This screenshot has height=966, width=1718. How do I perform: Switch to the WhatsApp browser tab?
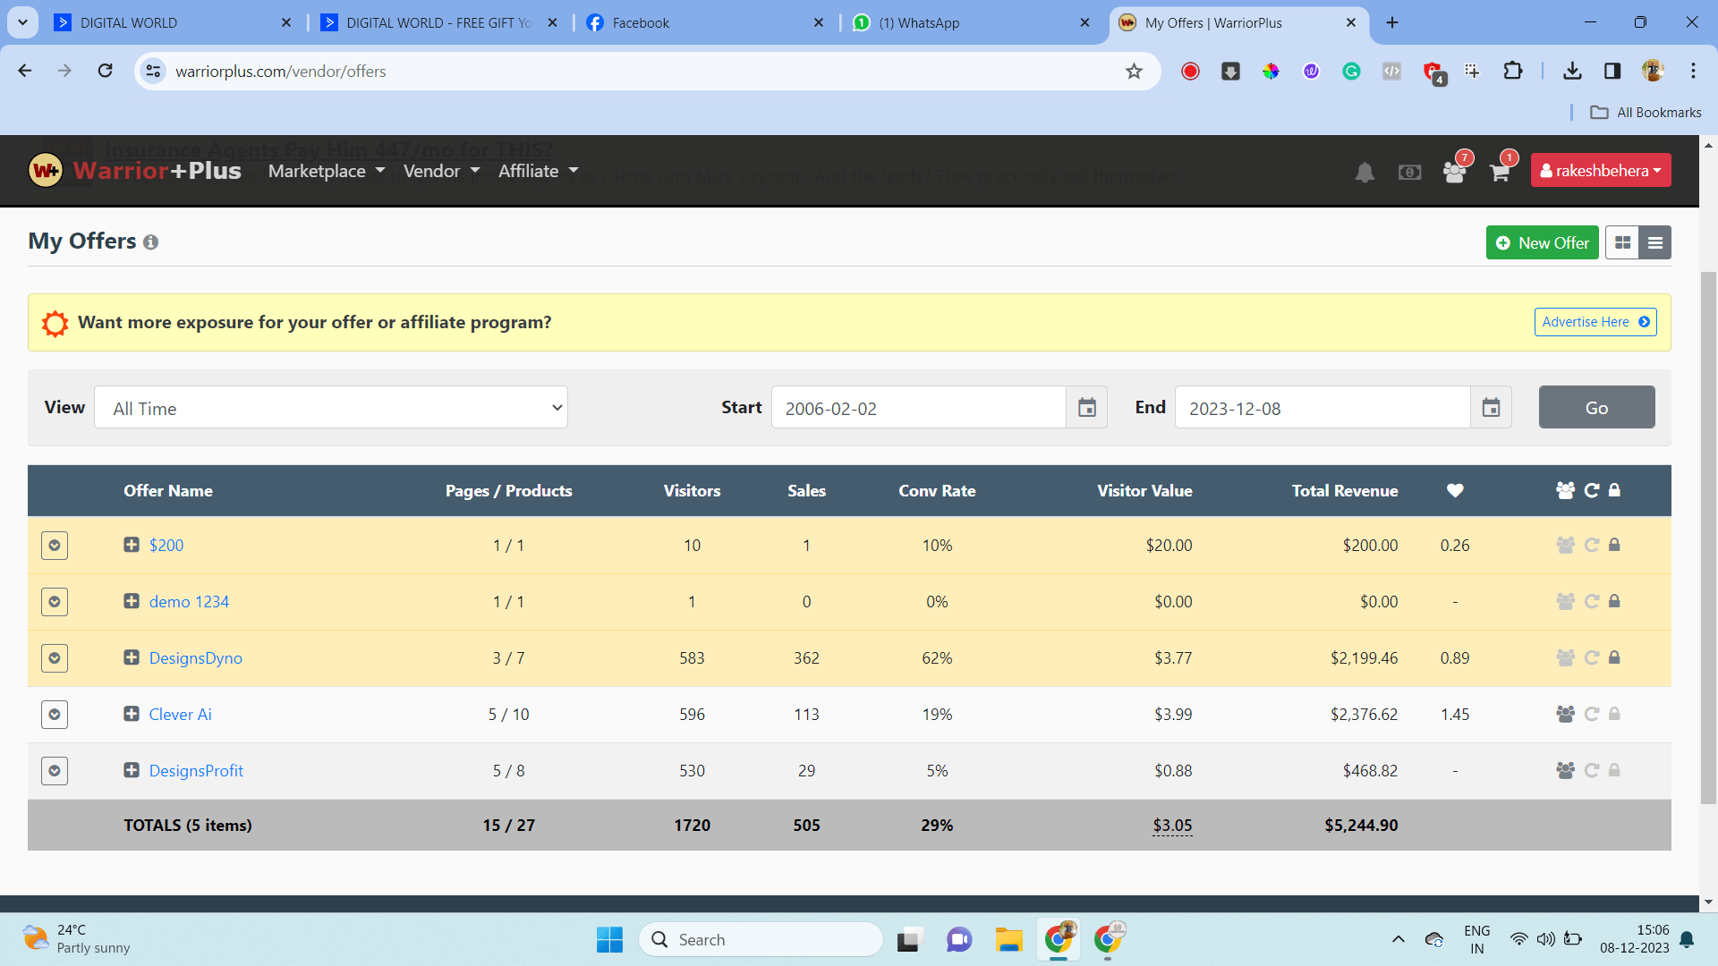pos(972,22)
